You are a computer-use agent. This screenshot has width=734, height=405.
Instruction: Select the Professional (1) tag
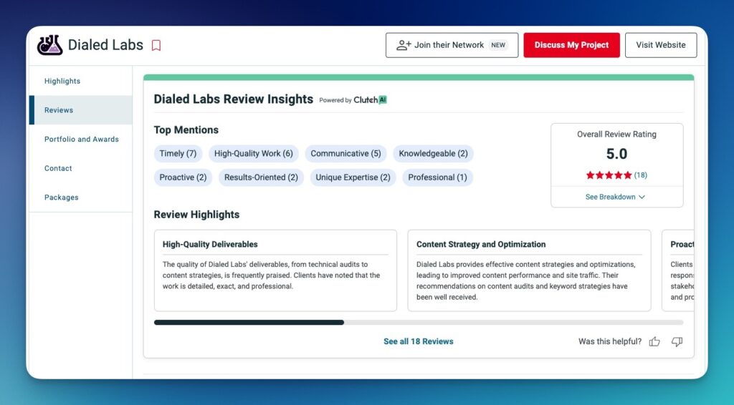pos(438,177)
